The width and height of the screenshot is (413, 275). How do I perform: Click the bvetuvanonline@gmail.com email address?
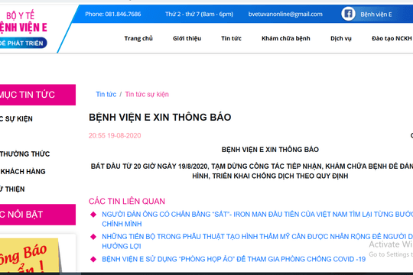[285, 14]
